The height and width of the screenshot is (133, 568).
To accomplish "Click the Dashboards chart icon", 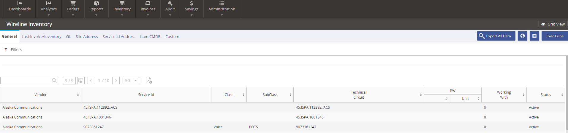I will pos(20,3).
